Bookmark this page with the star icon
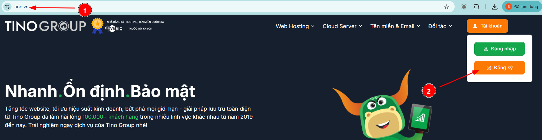The width and height of the screenshot is (542, 140). 447,7
